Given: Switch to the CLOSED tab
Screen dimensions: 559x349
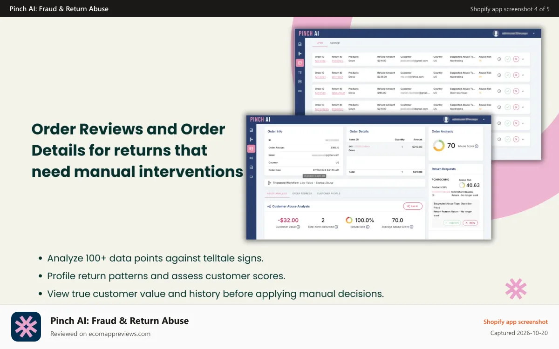Looking at the screenshot, I should click(x=335, y=43).
